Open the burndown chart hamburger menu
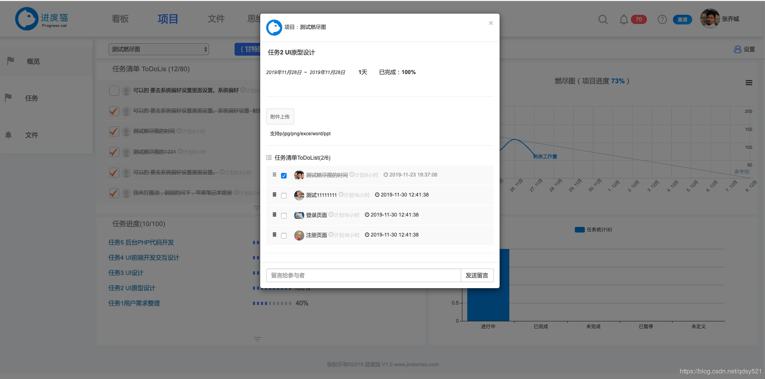This screenshot has width=765, height=379. click(x=749, y=83)
